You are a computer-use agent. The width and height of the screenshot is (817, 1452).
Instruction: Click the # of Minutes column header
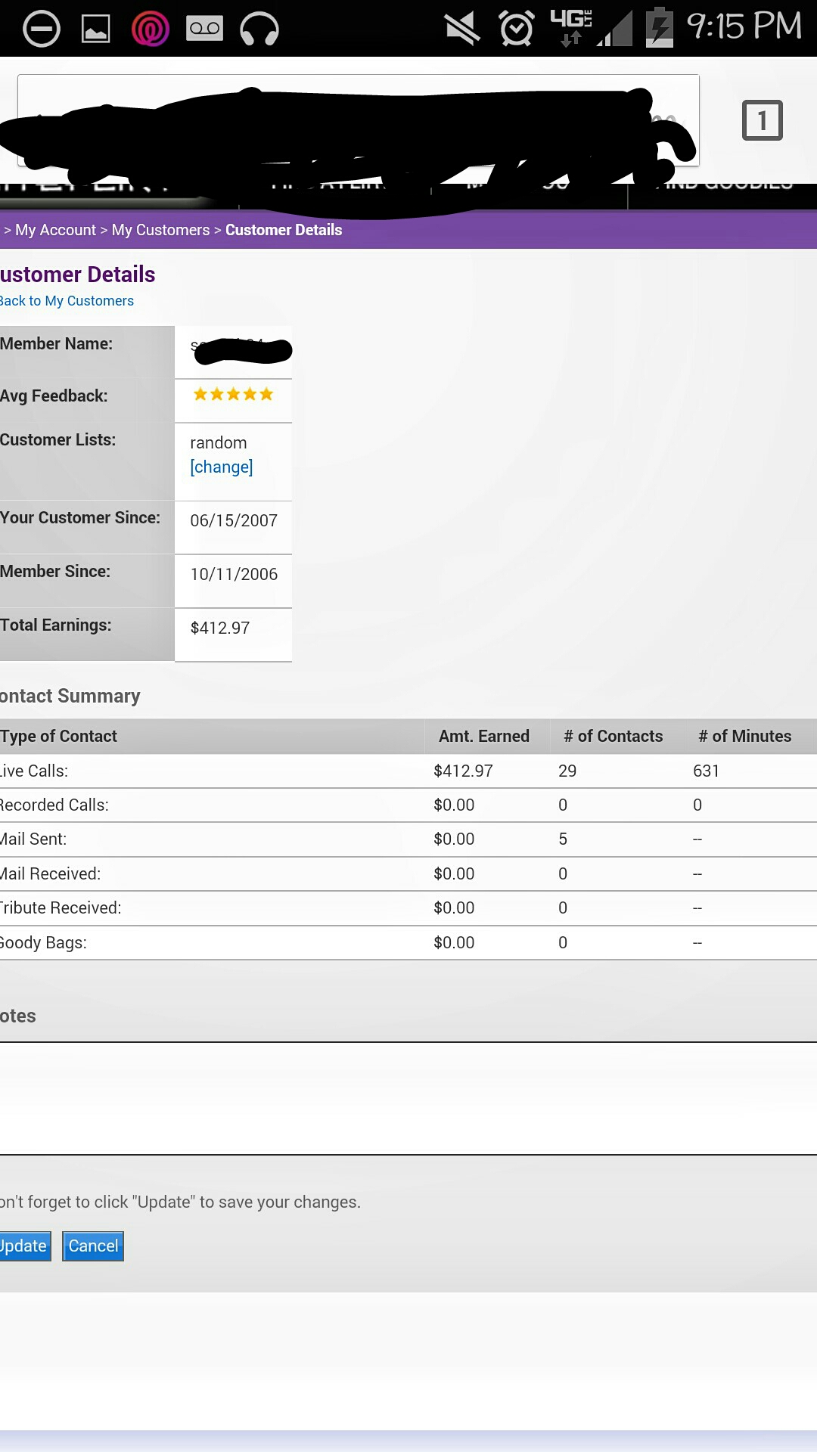[x=744, y=737]
